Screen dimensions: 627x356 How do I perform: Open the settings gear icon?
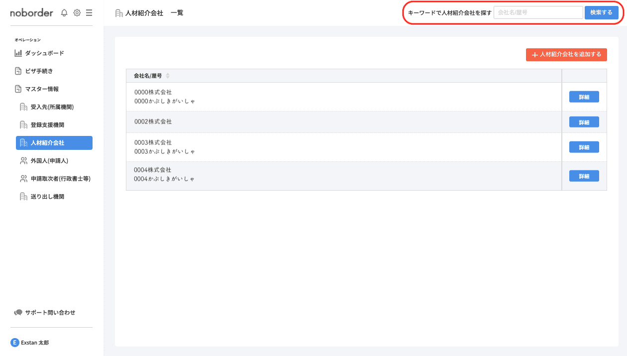point(77,13)
